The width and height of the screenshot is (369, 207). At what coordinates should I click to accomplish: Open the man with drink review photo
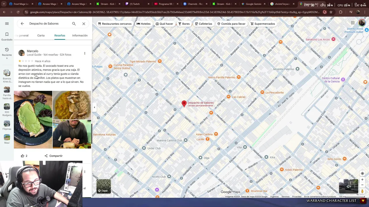click(72, 134)
